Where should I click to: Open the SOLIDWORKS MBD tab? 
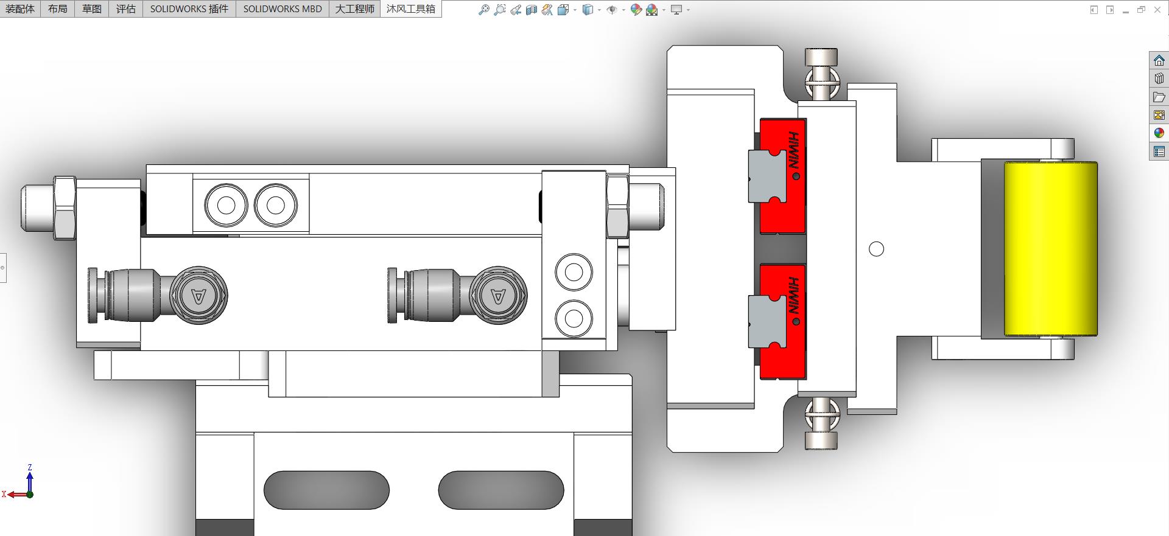click(283, 9)
